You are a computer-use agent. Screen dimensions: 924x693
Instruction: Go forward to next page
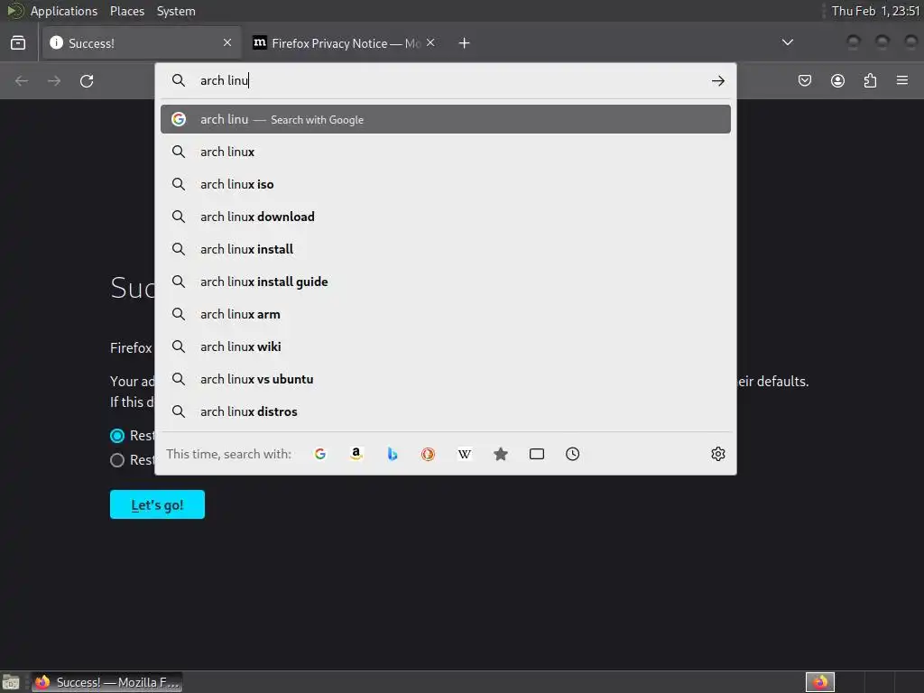click(x=54, y=80)
